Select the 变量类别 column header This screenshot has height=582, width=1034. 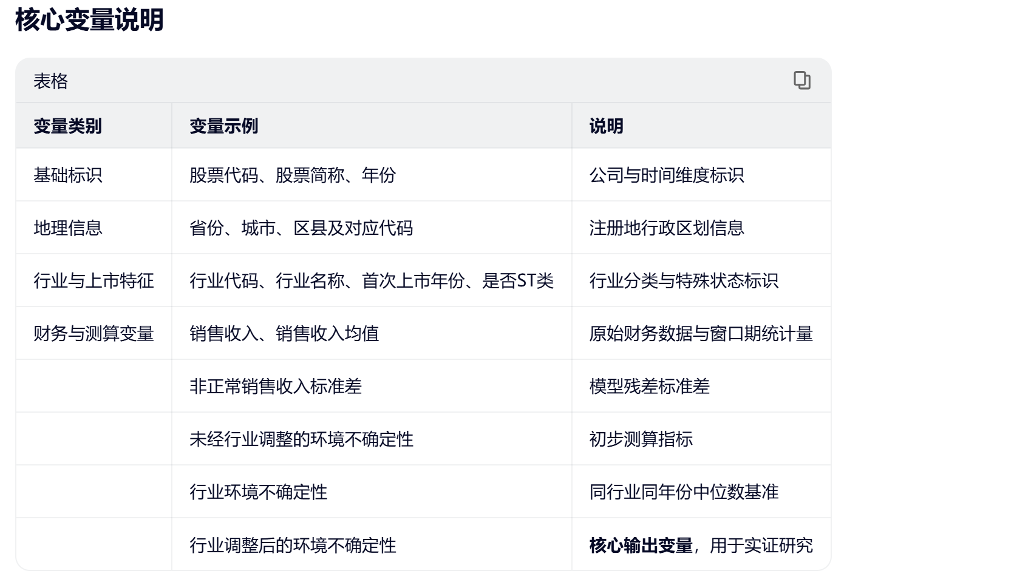point(67,126)
